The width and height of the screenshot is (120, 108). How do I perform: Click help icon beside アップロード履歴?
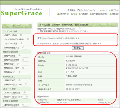click(x=22, y=43)
